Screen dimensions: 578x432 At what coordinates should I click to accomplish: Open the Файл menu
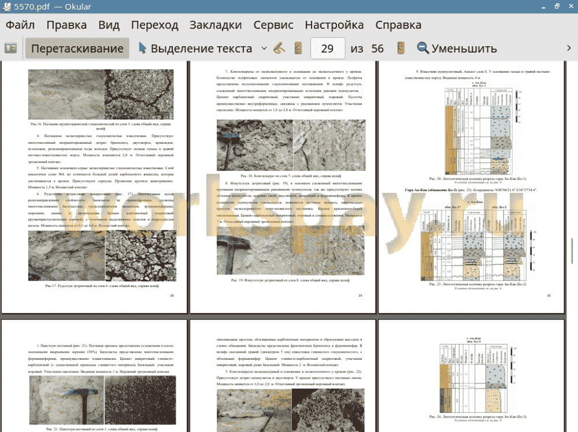click(x=20, y=25)
